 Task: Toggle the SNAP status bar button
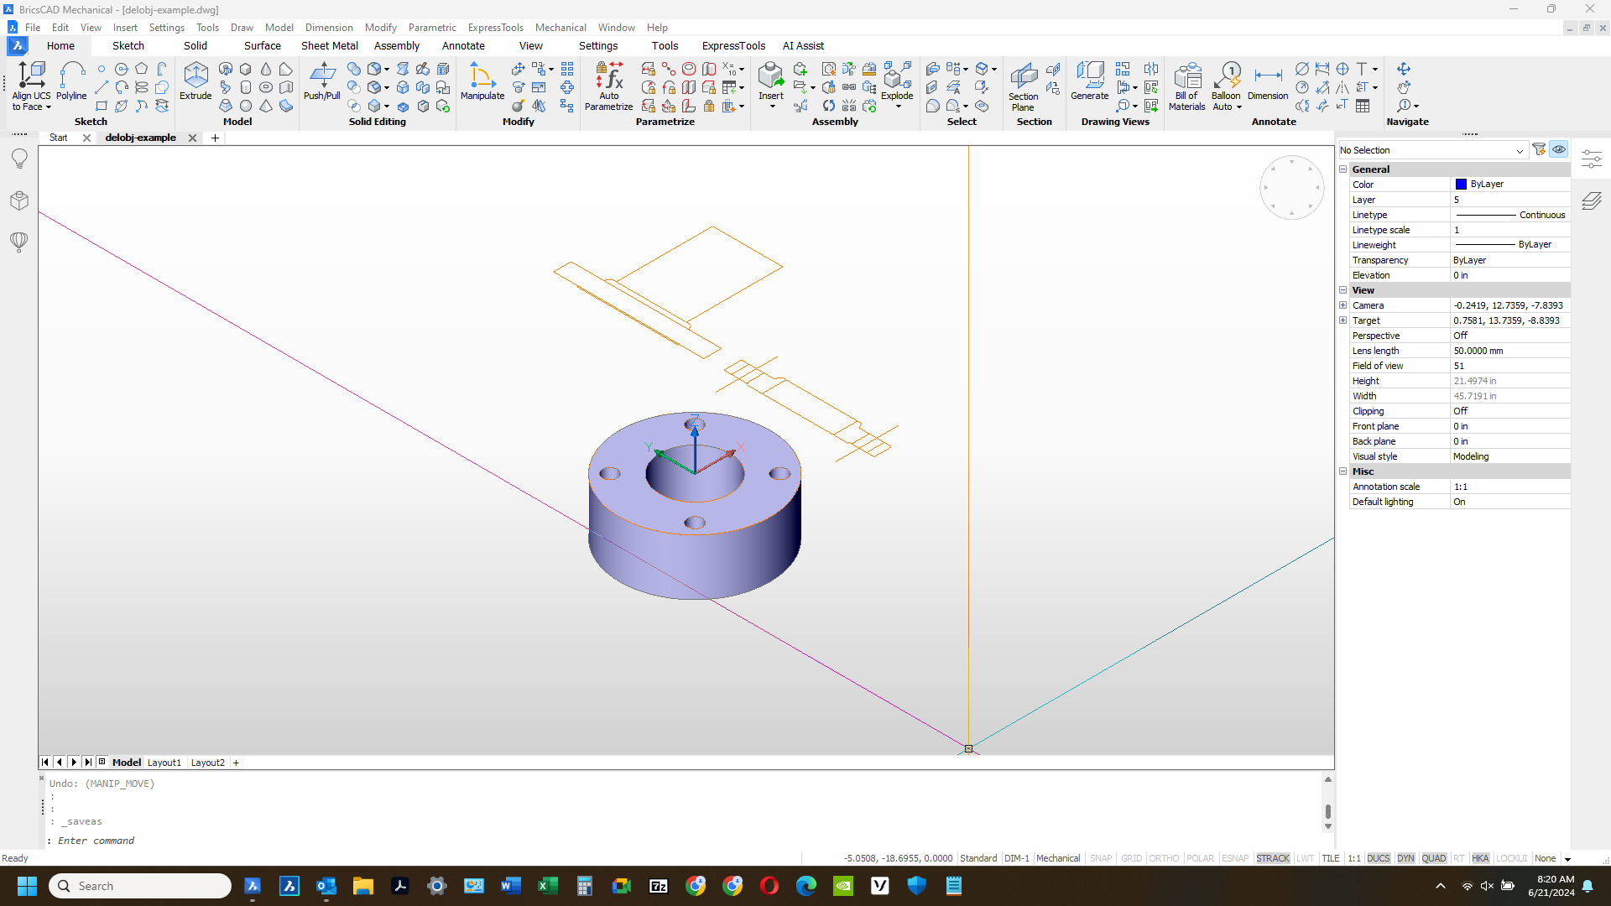[x=1100, y=858]
